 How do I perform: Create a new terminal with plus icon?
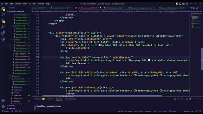182,99
